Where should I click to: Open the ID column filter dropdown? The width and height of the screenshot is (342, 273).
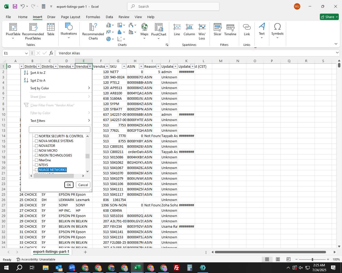(21, 66)
